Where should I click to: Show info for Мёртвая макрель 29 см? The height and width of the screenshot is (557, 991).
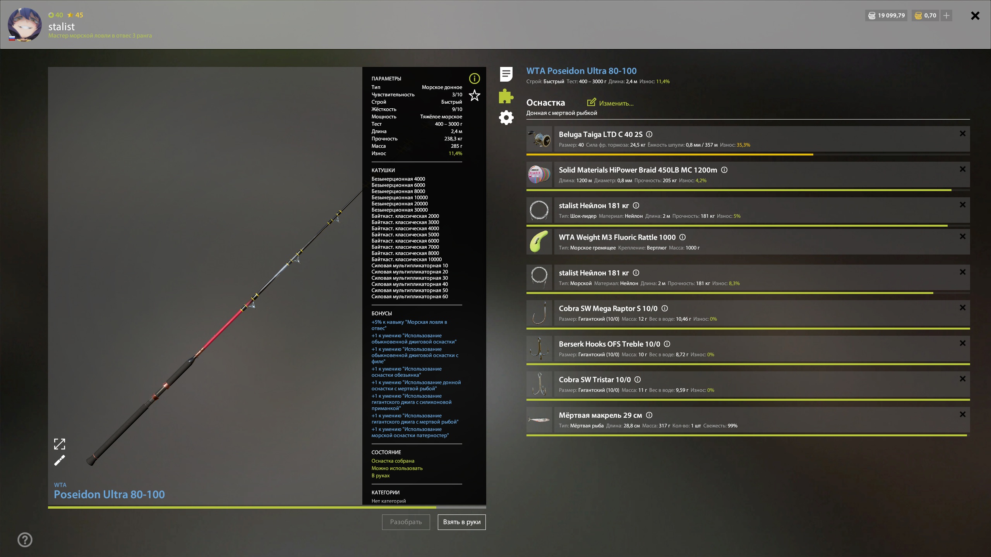coord(649,415)
